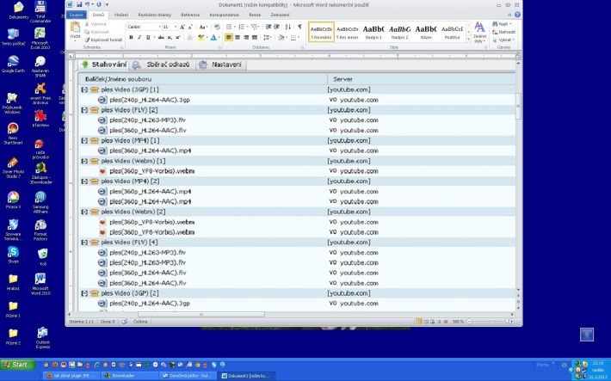Switch to the Korespondence tab
Image resolution: width=611 pixels, height=381 pixels.
point(224,15)
